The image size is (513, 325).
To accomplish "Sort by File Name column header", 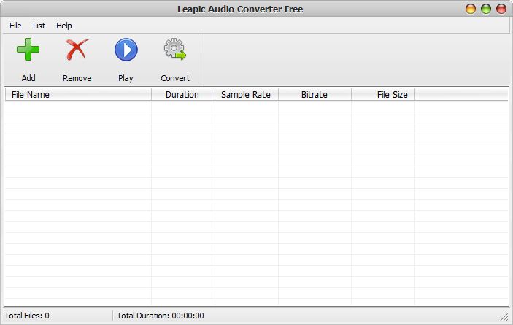I will point(78,95).
